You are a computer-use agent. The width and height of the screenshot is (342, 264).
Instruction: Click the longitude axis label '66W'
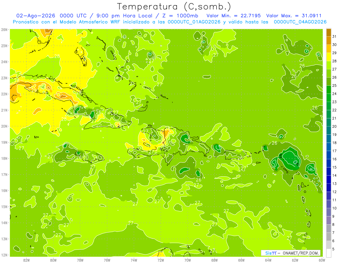[x=241, y=260]
